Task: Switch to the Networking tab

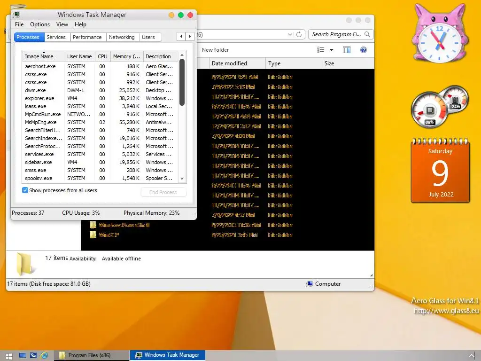Action: [122, 37]
